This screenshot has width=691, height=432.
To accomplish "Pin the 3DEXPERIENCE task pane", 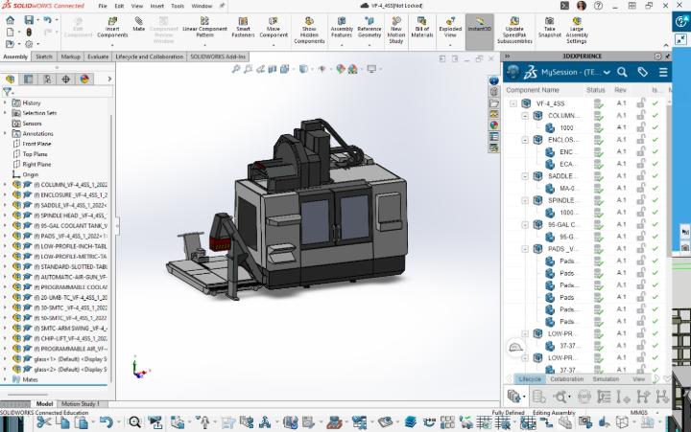I will (x=669, y=57).
